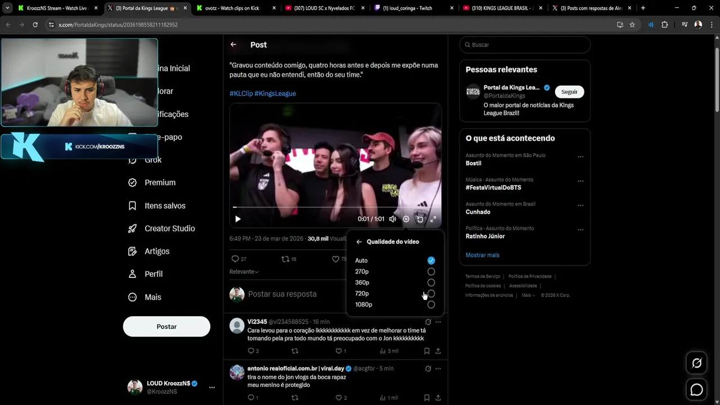
Task: Open more options for Cunhado trend
Action: tap(580, 205)
